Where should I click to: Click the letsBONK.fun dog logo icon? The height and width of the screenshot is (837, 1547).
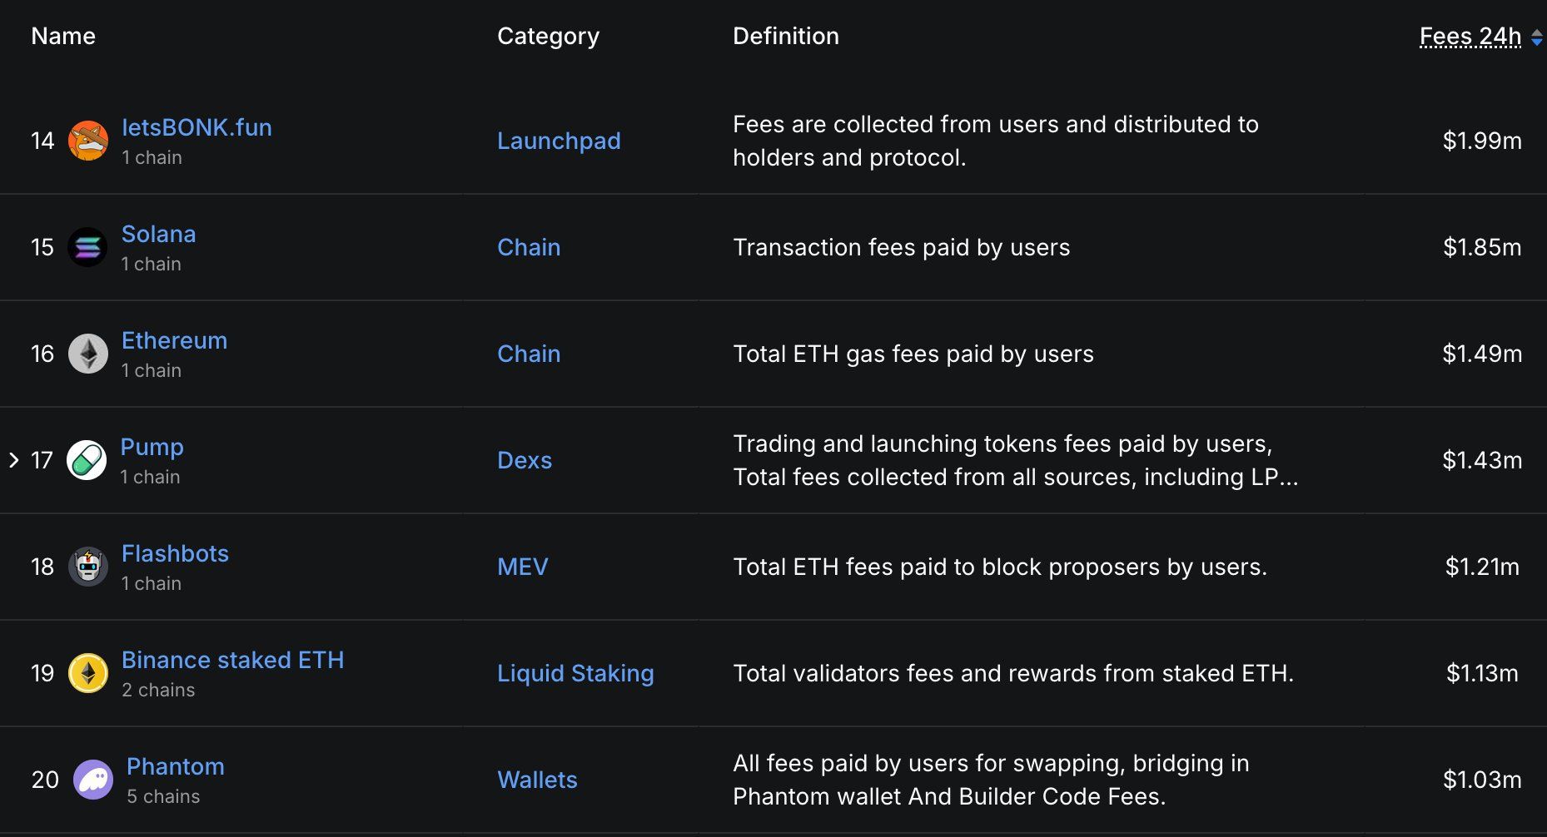coord(88,141)
